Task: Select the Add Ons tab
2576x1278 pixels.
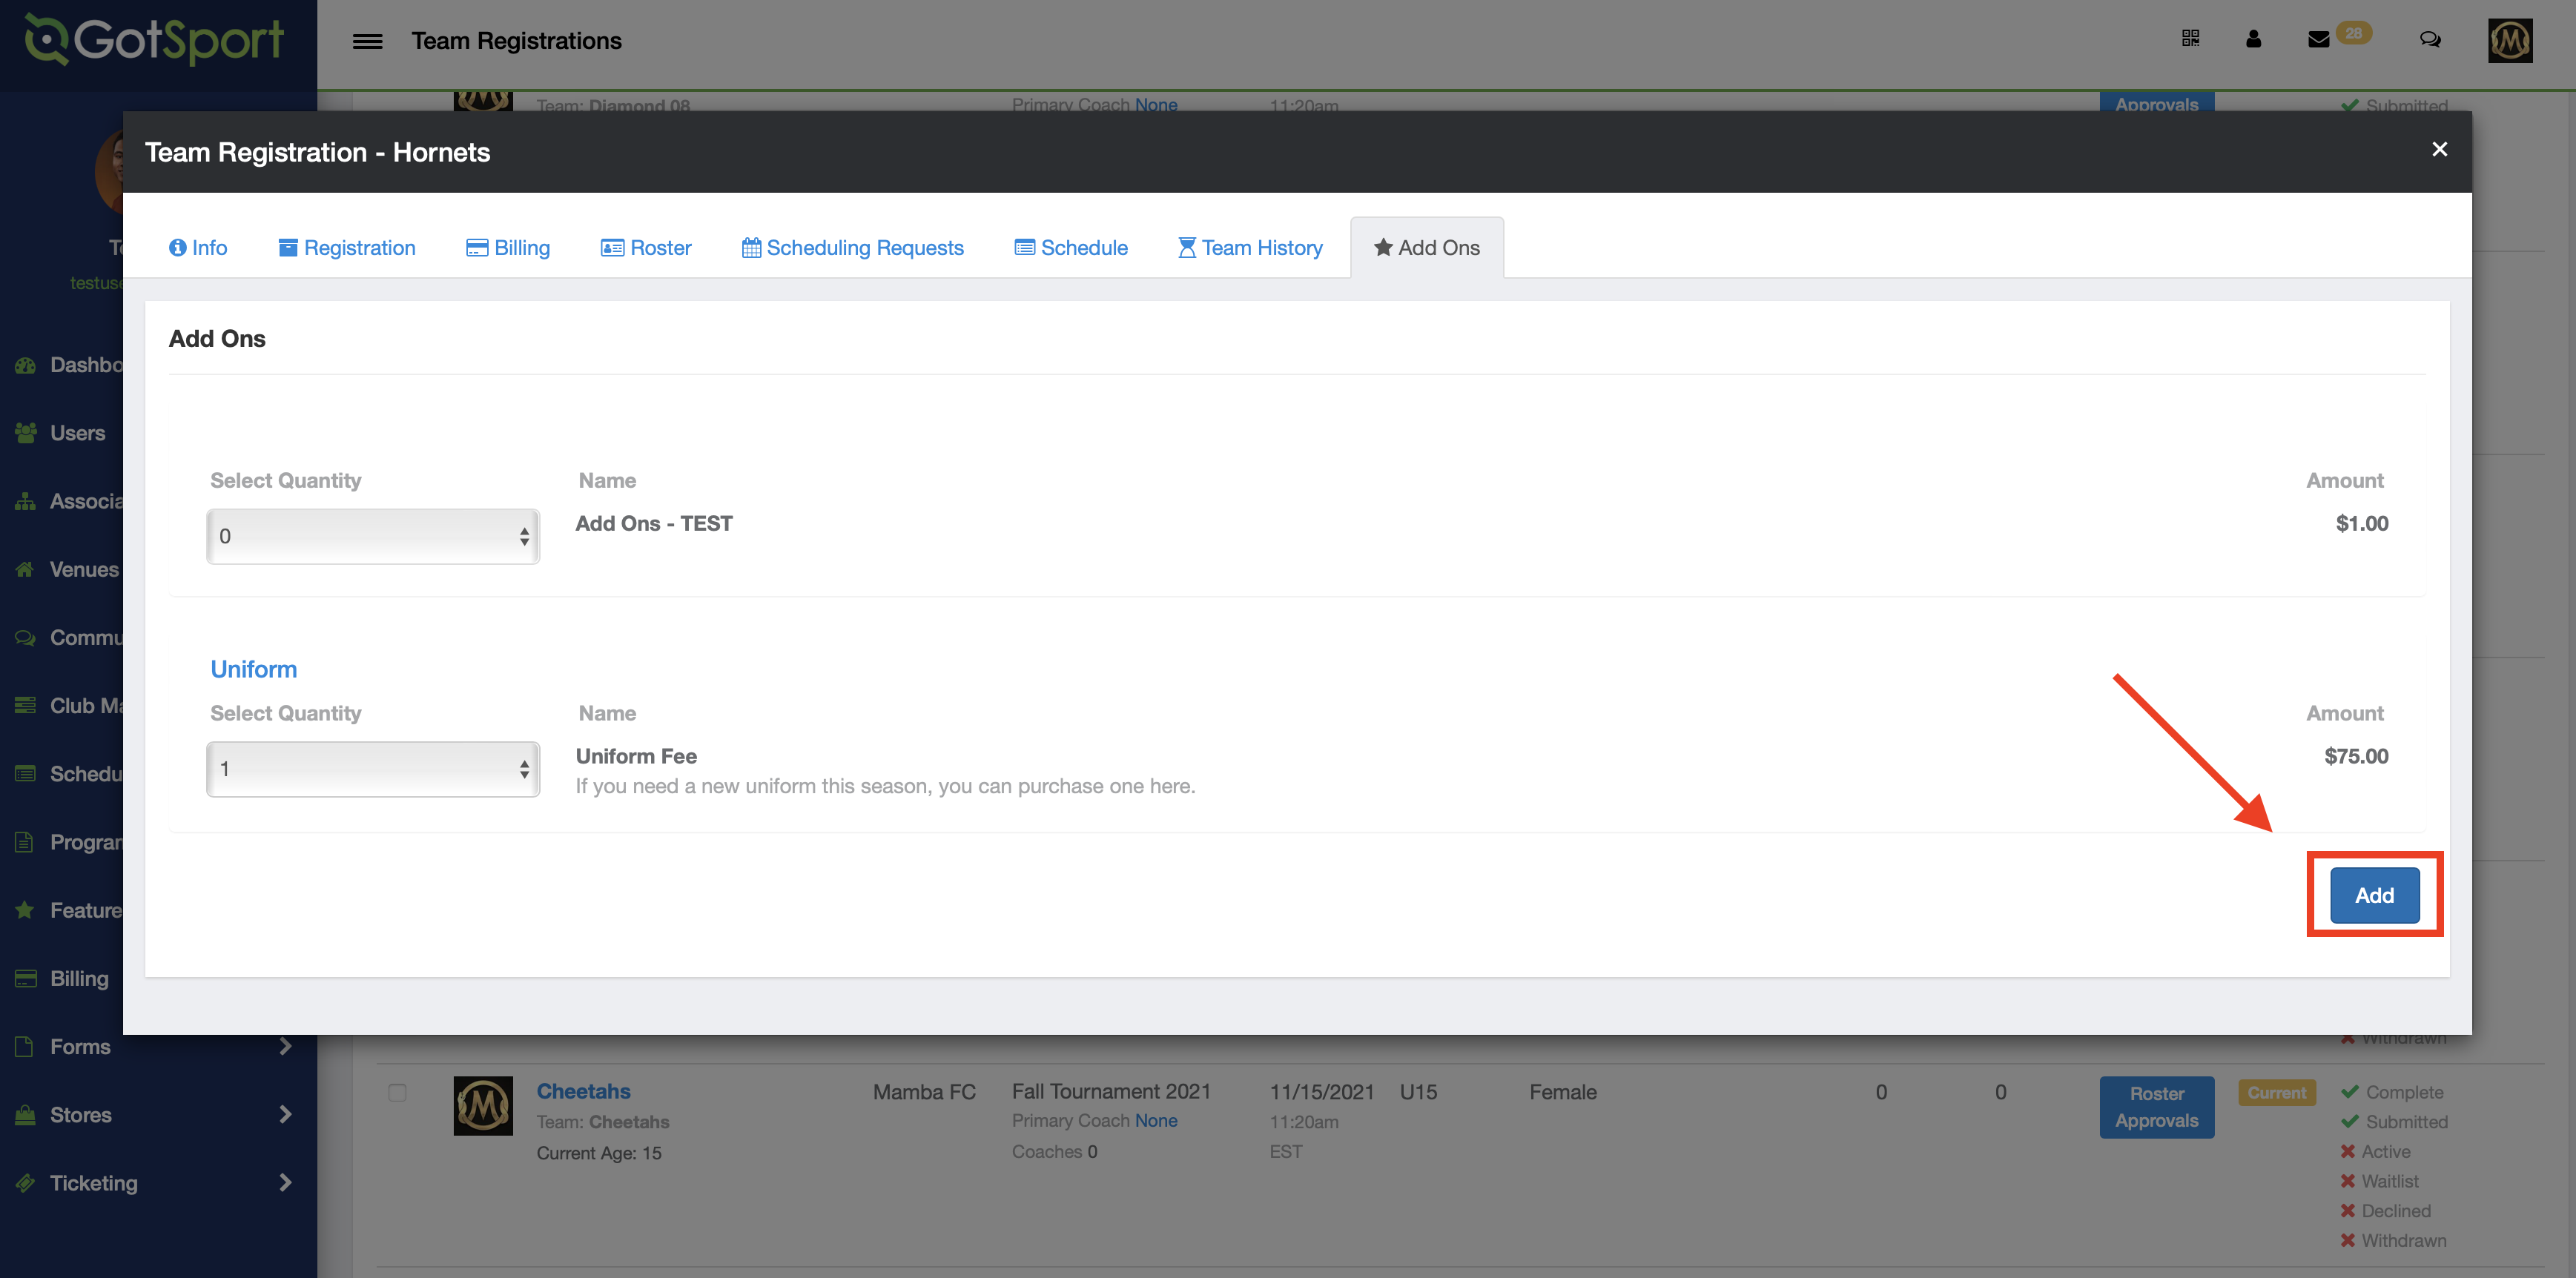Action: coord(1426,247)
